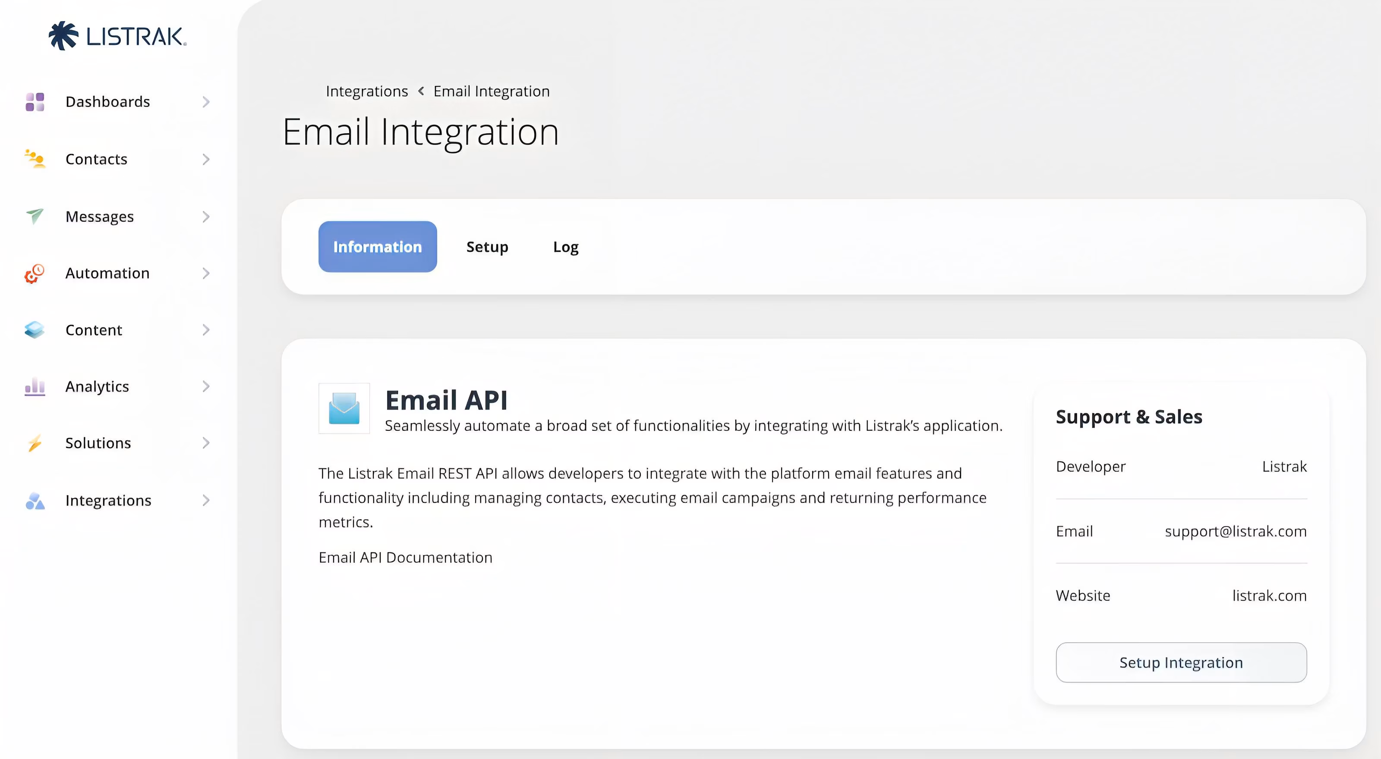This screenshot has height=759, width=1381.
Task: Expand the Messages menu chevron
Action: pyautogui.click(x=206, y=216)
